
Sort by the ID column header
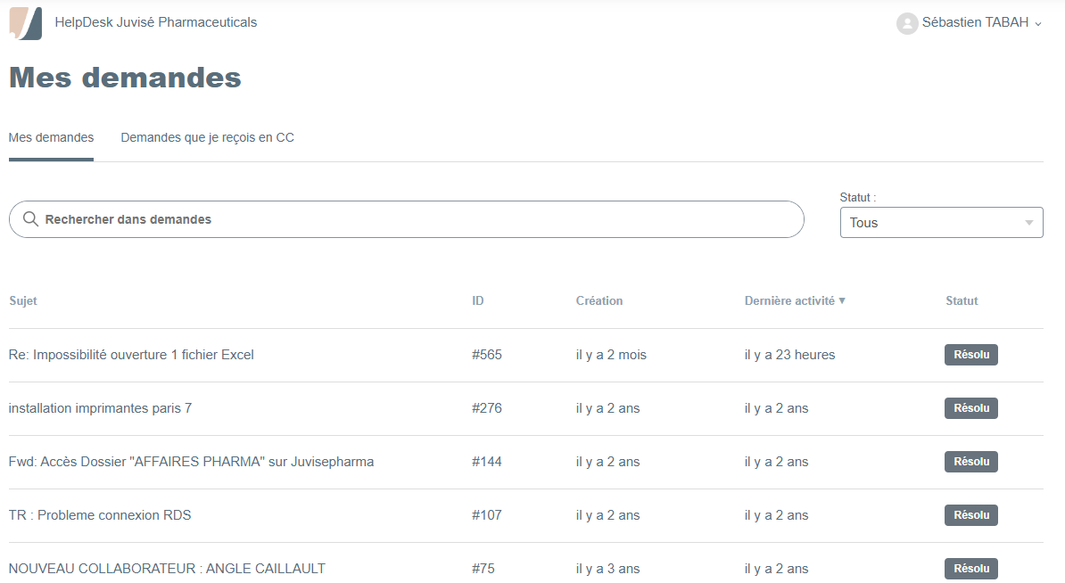tap(478, 301)
